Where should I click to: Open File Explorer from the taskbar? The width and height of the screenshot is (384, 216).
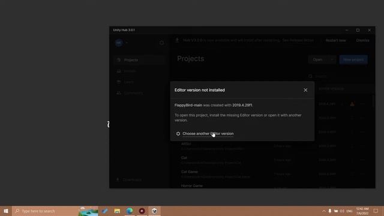point(118,211)
